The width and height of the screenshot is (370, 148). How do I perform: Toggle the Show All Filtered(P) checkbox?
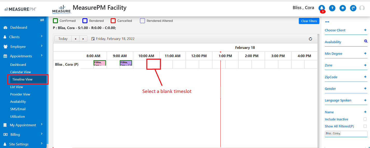pyautogui.click(x=365, y=126)
